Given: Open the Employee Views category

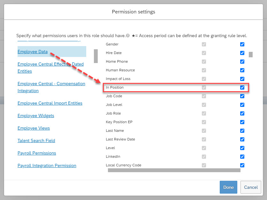Looking at the screenshot, I should click(34, 128).
